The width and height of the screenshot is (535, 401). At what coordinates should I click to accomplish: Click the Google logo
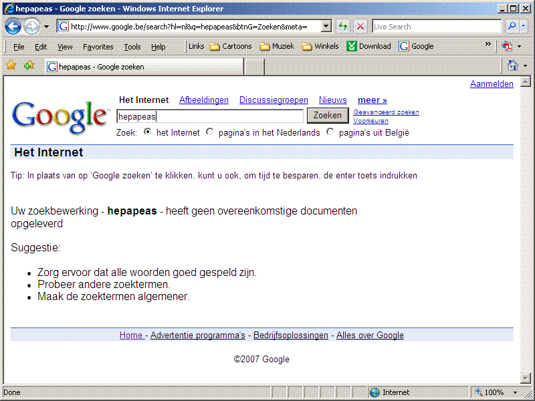pyautogui.click(x=60, y=118)
